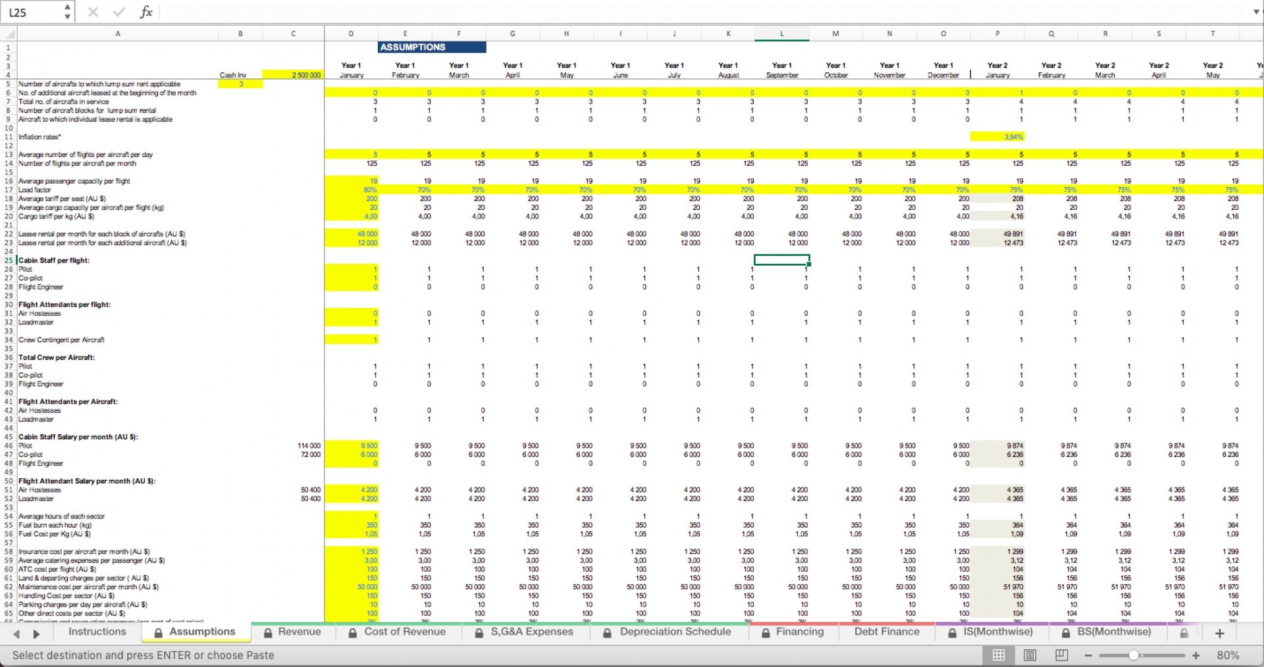Click 'Parking charges per day per aircraft (AU $)' label

[x=83, y=605]
